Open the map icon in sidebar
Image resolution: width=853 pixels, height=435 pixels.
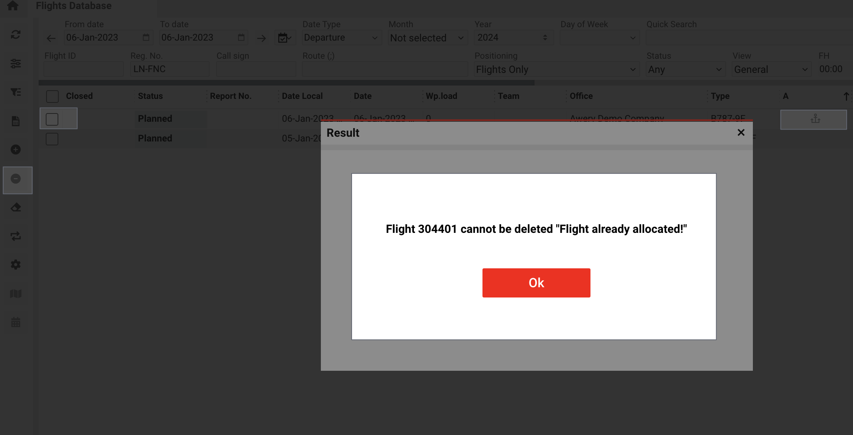[x=16, y=294]
